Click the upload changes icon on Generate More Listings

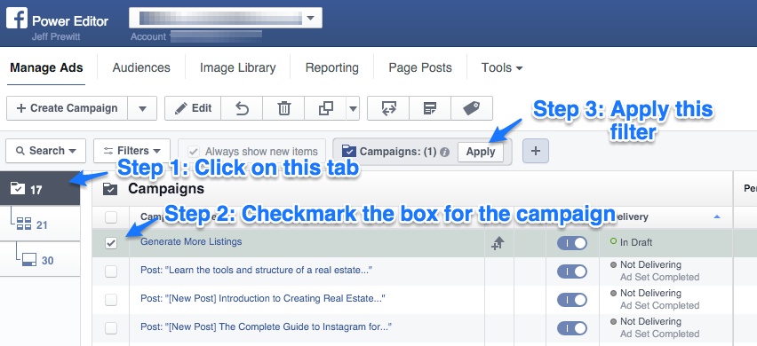(x=498, y=243)
